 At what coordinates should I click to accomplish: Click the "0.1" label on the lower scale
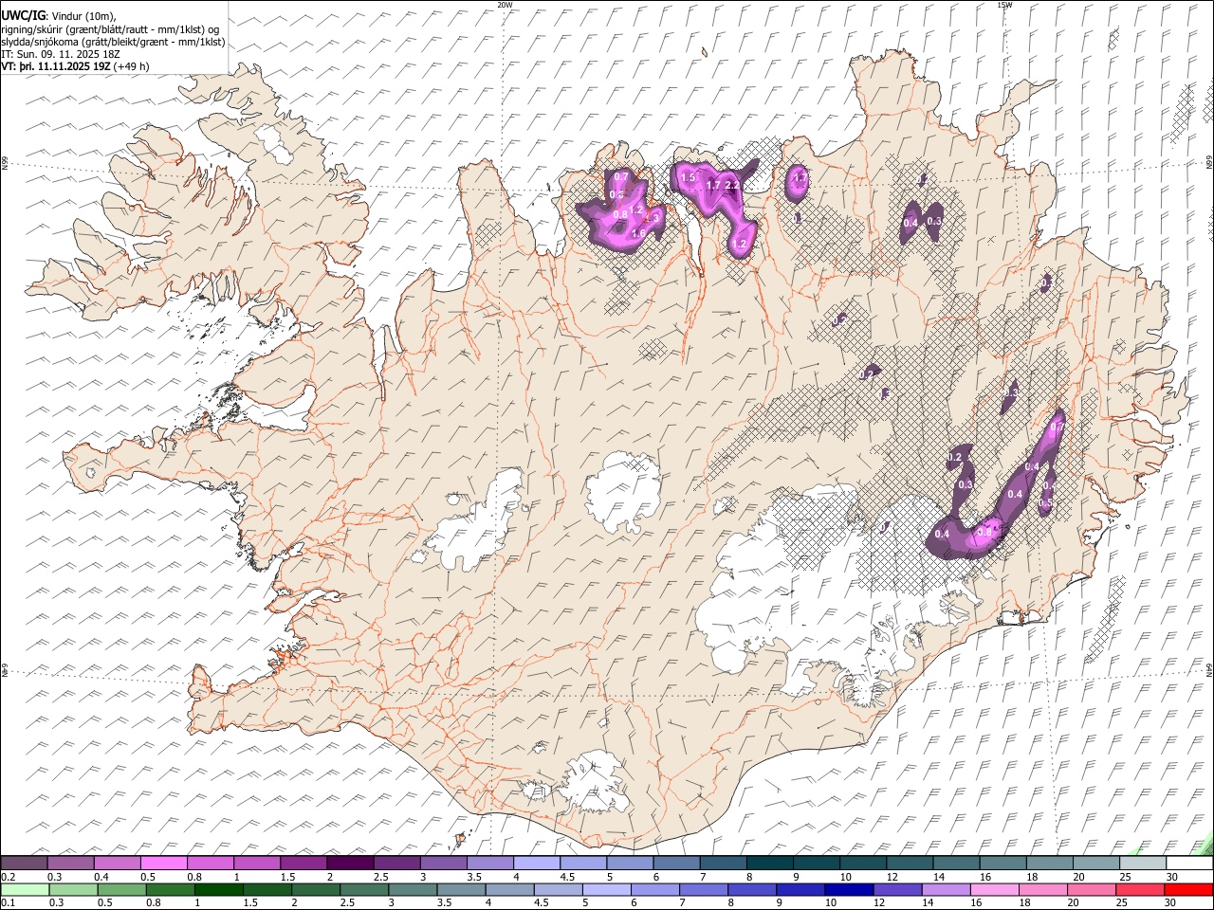[9, 902]
